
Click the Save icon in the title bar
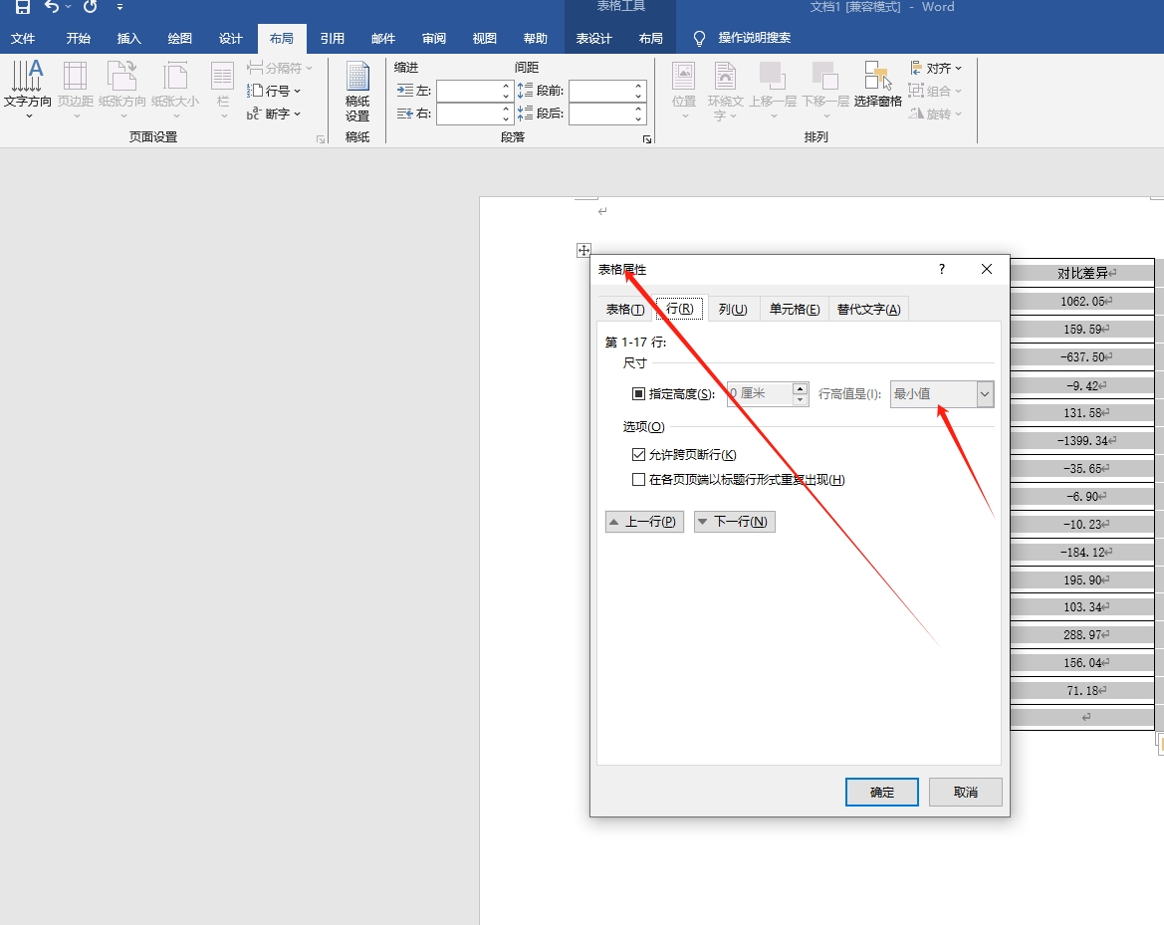(23, 7)
